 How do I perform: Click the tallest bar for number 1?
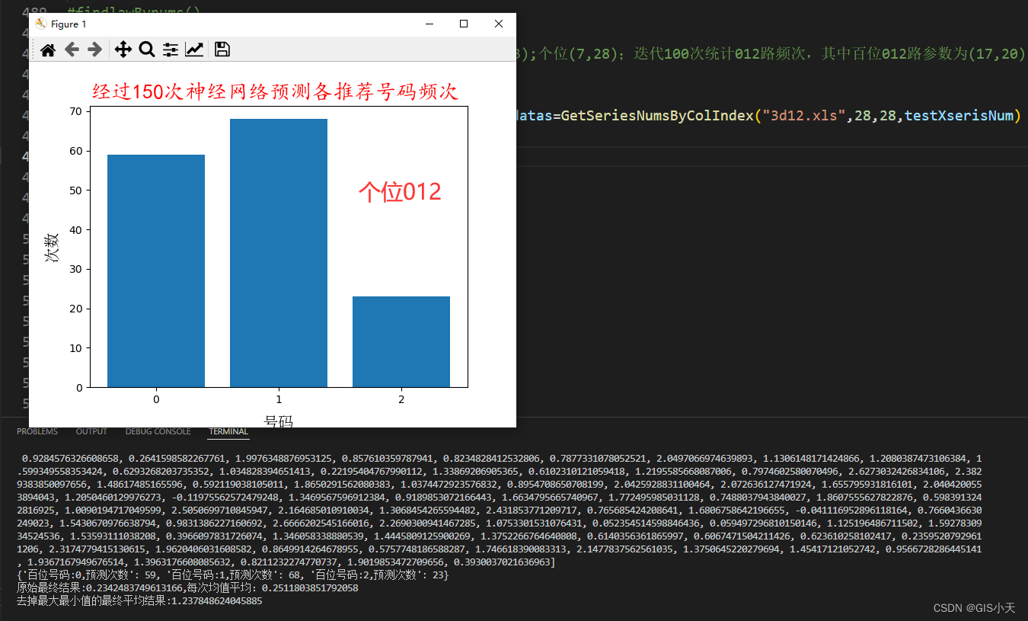click(279, 253)
